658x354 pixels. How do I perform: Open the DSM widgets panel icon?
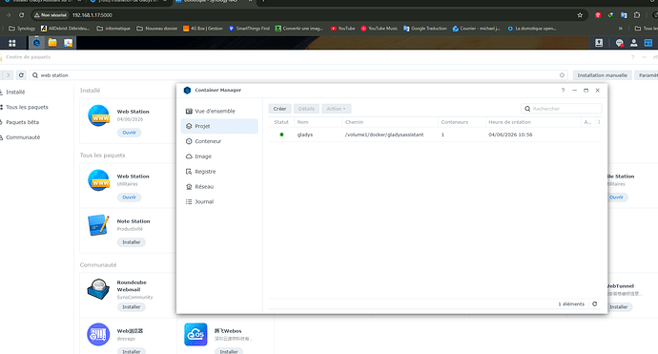click(648, 43)
